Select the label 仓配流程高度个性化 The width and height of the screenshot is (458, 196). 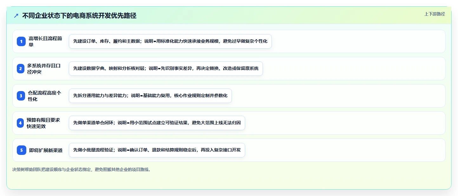pos(44,96)
